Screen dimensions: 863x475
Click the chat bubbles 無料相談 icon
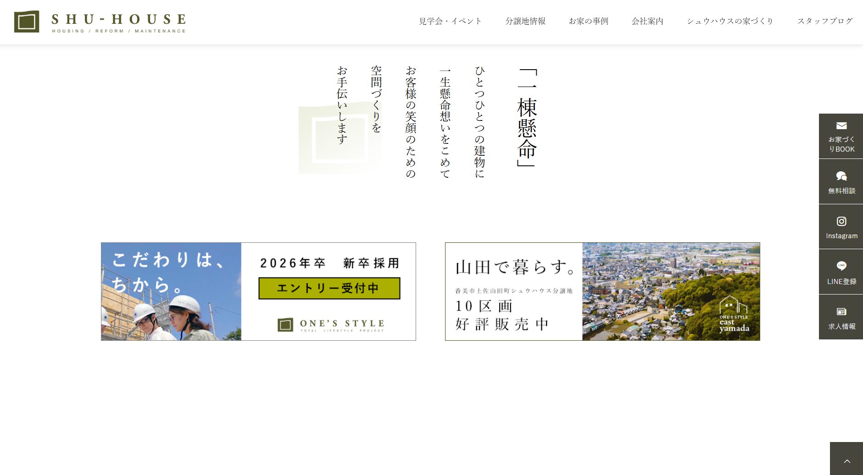(x=841, y=176)
